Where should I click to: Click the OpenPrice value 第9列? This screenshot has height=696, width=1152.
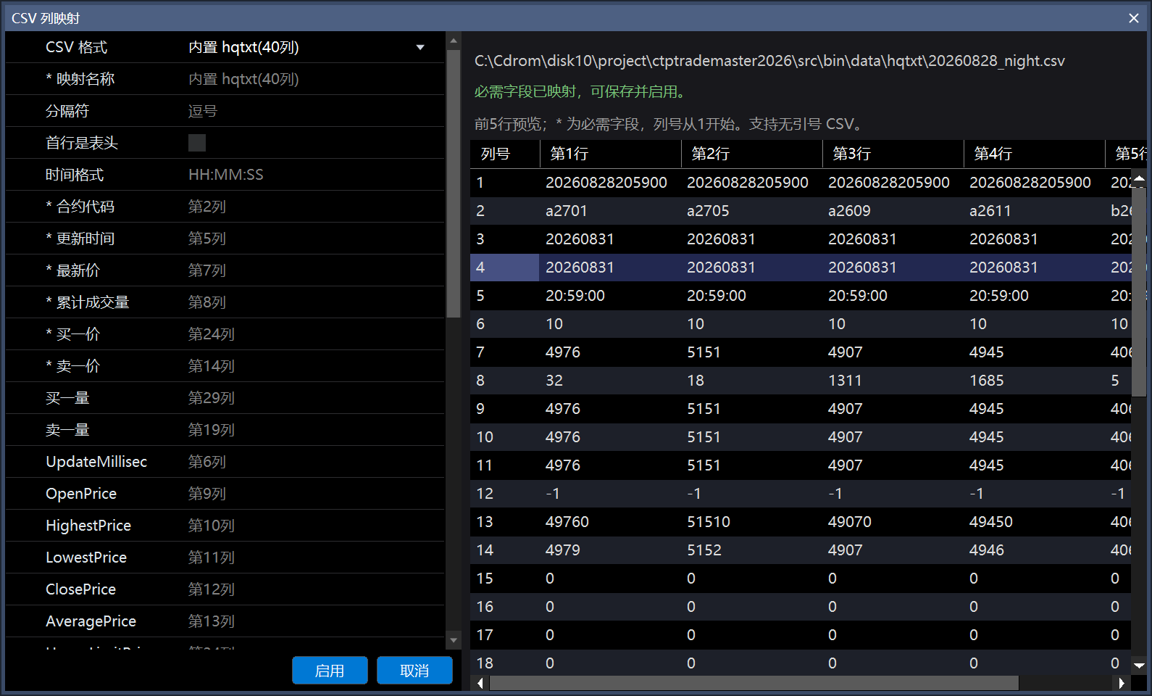pos(206,494)
